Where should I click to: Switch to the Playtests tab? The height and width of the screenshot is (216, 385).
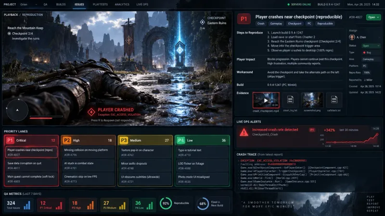100,4
